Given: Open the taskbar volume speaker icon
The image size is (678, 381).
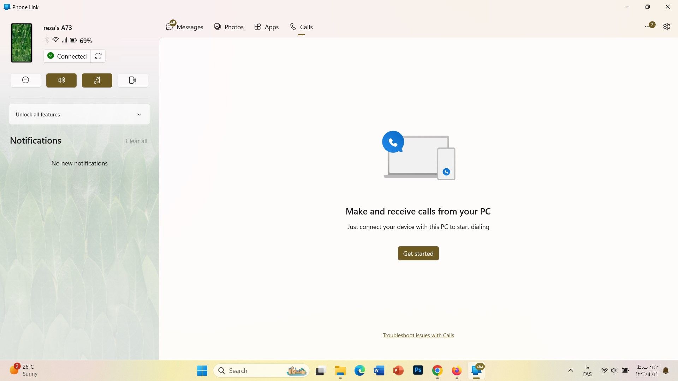Looking at the screenshot, I should click(614, 370).
